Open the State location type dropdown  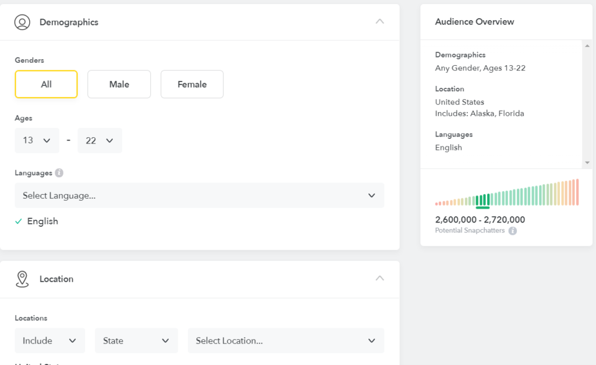pos(136,341)
